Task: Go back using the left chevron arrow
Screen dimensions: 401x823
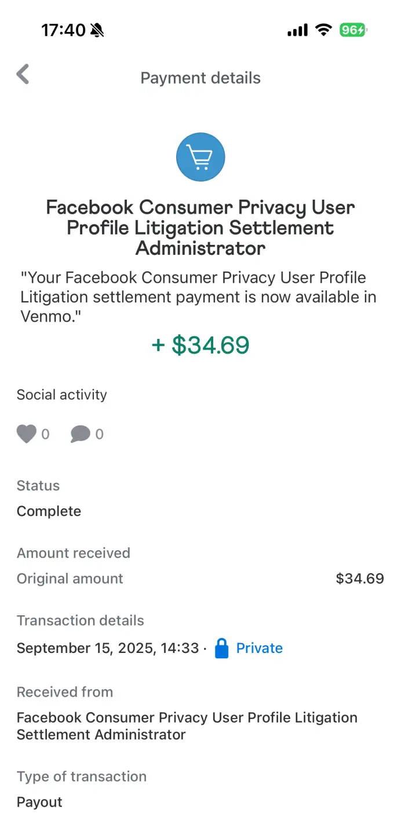Action: point(23,74)
